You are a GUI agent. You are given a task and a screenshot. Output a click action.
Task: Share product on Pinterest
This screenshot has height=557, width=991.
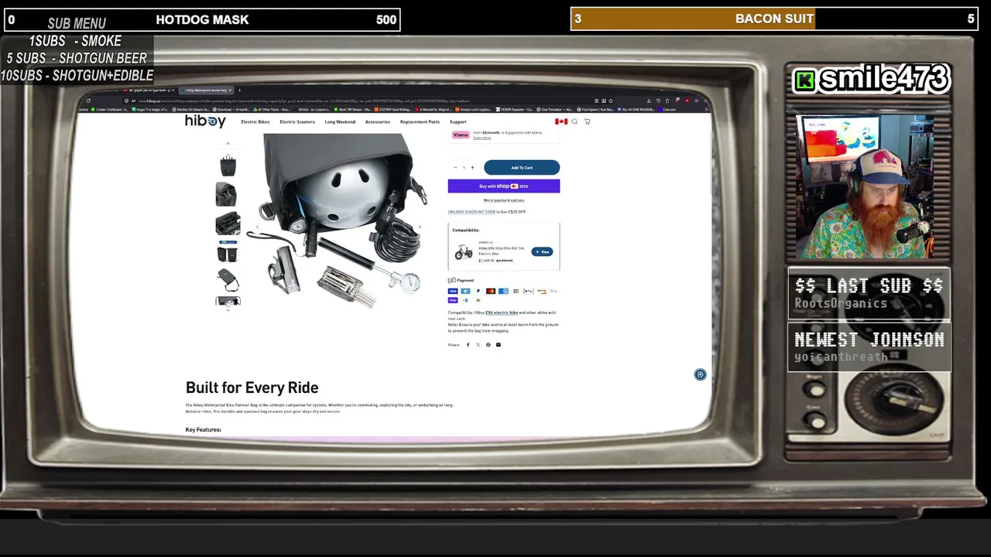click(x=488, y=345)
